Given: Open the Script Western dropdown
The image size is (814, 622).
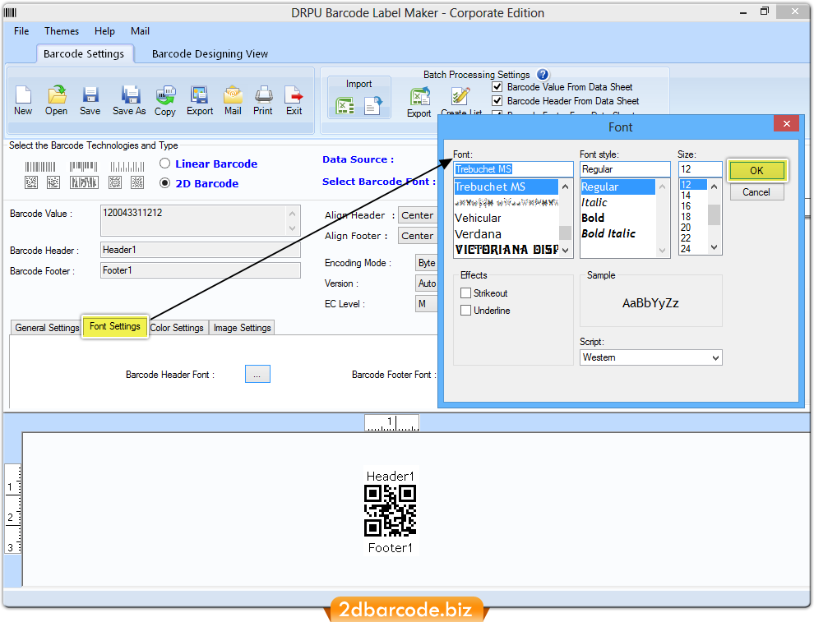Looking at the screenshot, I should pos(651,357).
